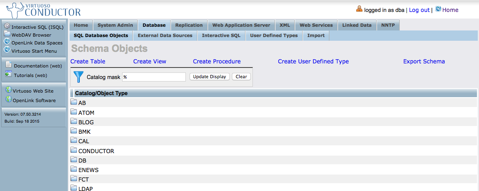Image resolution: width=479 pixels, height=191 pixels.
Task: Click the Virtuoso Start Menu globe icon
Action: pyautogui.click(x=7, y=49)
